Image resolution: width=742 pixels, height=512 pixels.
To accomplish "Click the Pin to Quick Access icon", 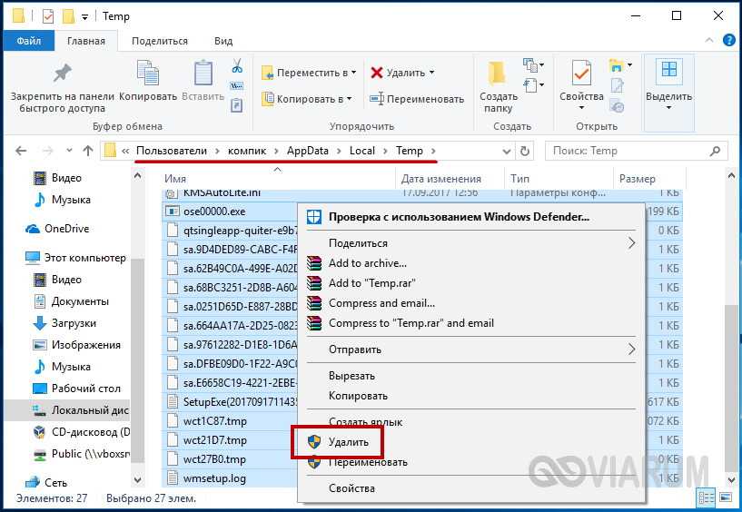I will pyautogui.click(x=61, y=75).
